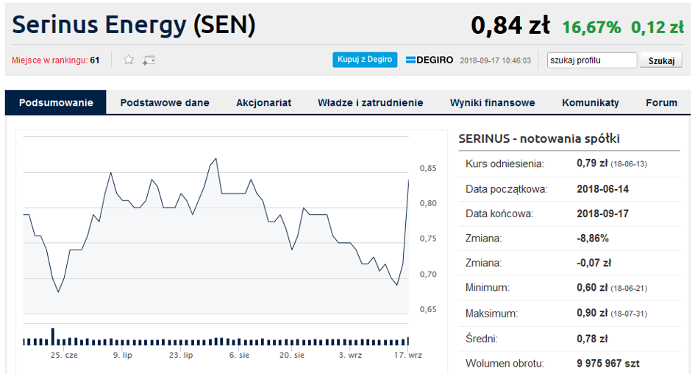Click the Szukaj search button
This screenshot has height=374, width=695.
[x=661, y=60]
